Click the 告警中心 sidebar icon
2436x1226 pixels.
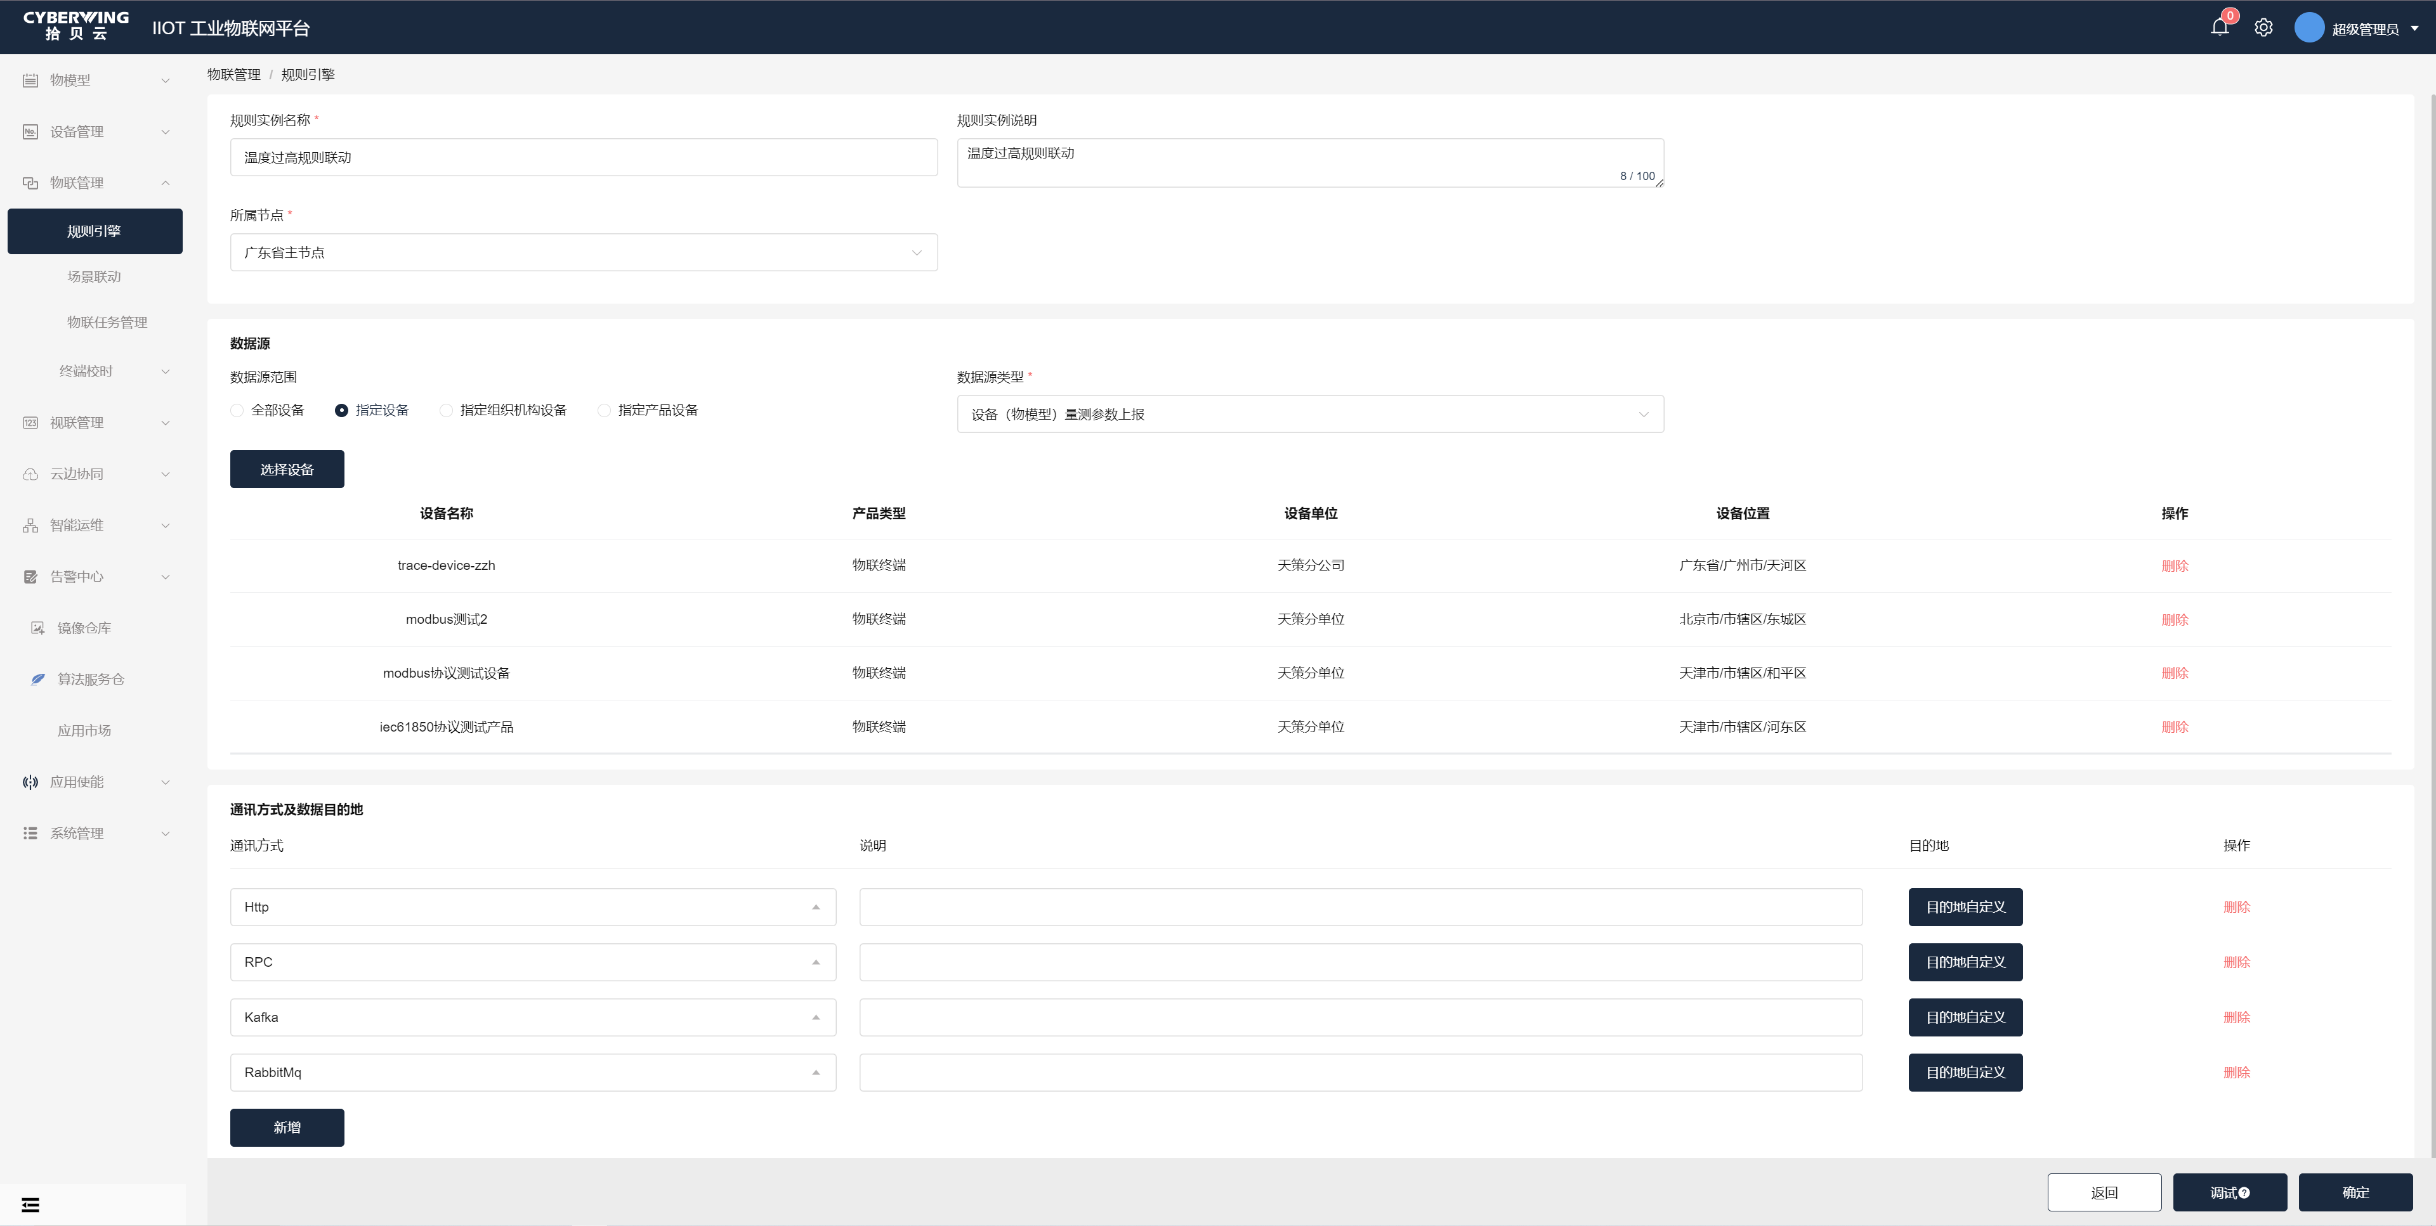click(x=30, y=577)
